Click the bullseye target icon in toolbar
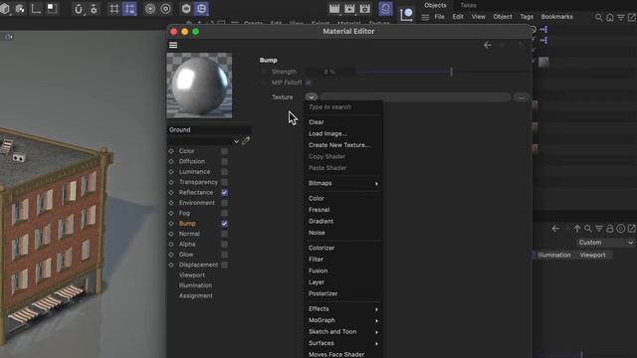 click(x=166, y=9)
